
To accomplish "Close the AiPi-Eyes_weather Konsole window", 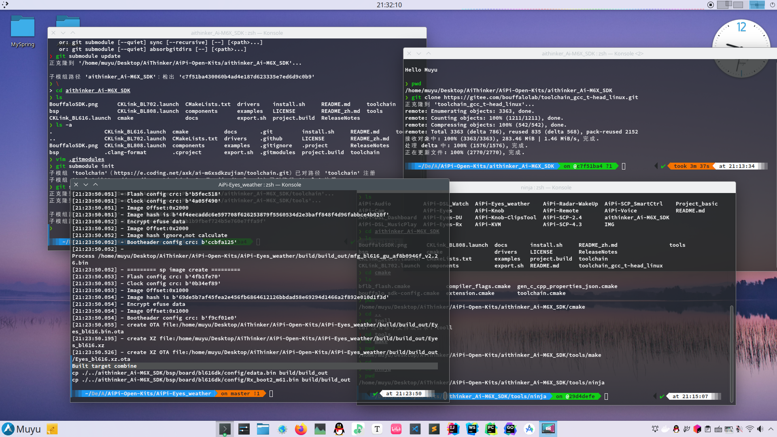I will coord(76,185).
